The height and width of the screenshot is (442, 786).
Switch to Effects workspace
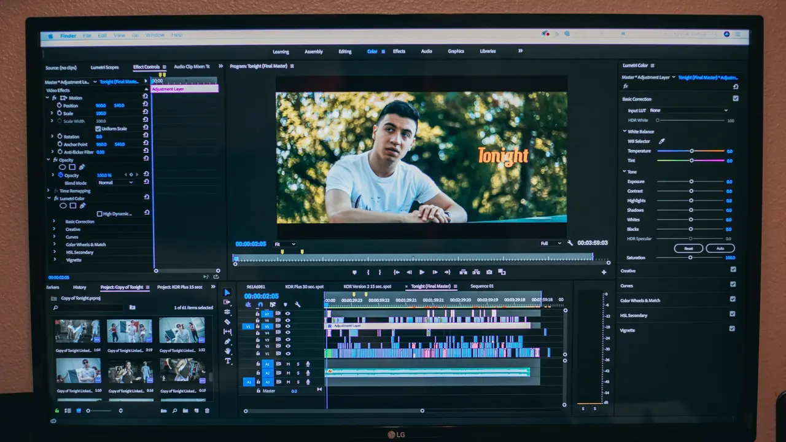(x=399, y=52)
